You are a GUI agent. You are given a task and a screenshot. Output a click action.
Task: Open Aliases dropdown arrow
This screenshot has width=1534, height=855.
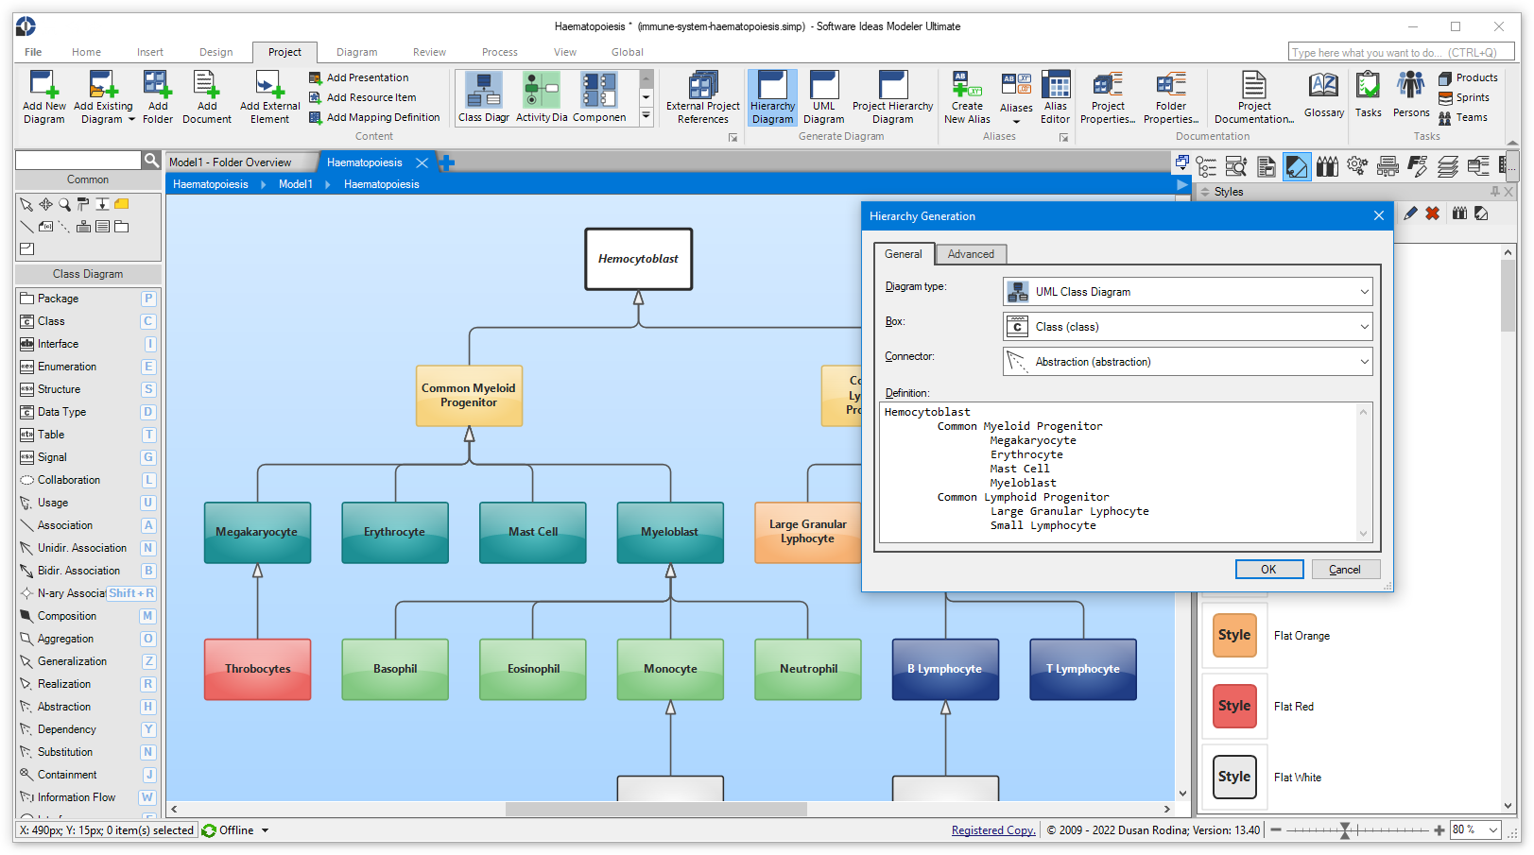pyautogui.click(x=1016, y=121)
